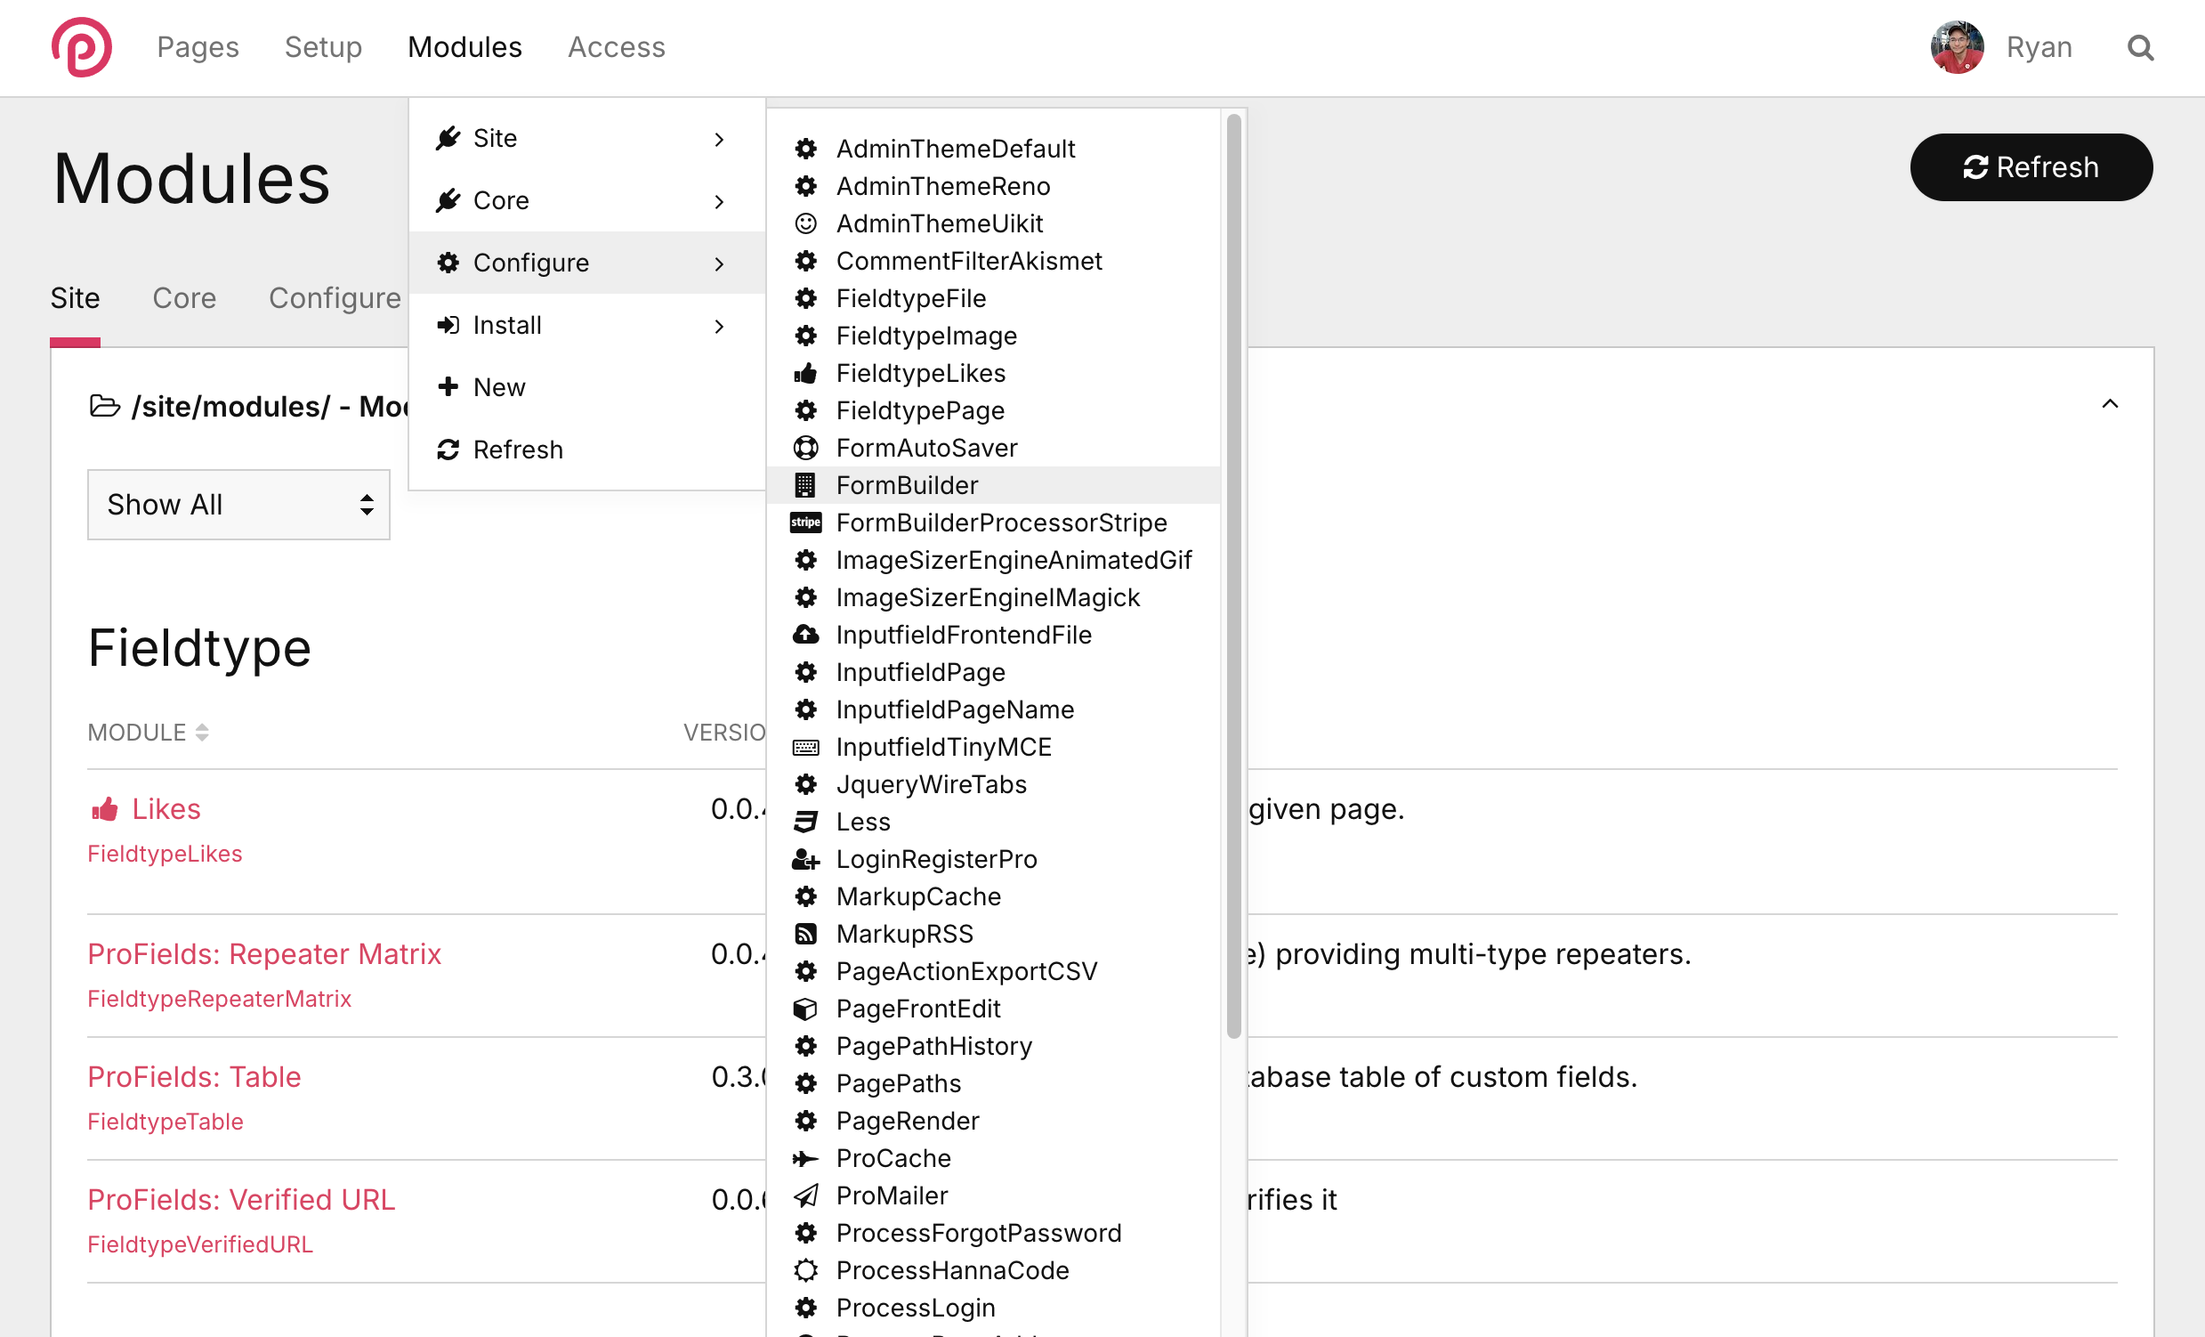Open the Likes module link
Viewport: 2205px width, 1337px height.
pyautogui.click(x=166, y=809)
